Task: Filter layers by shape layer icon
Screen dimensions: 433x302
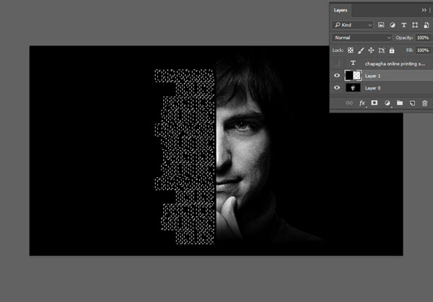Action: (x=415, y=25)
